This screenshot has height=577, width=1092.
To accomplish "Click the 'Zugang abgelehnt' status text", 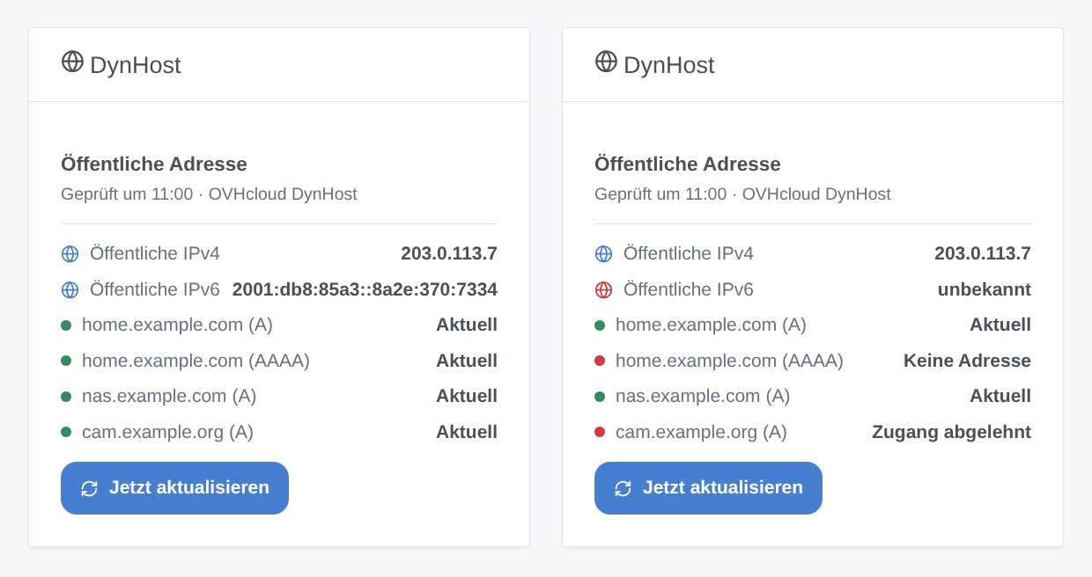I will [x=951, y=432].
